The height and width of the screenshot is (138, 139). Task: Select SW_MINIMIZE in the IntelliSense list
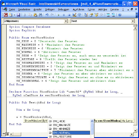click(x=69, y=129)
